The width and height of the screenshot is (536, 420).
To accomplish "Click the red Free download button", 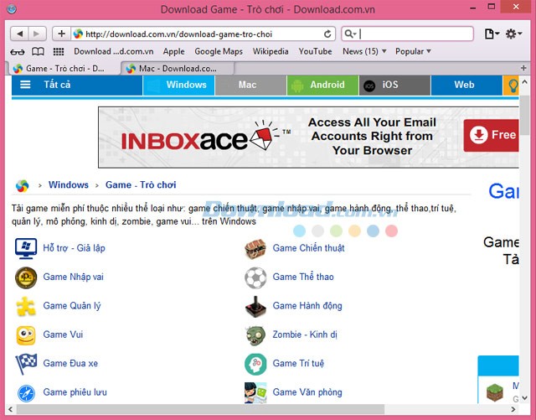I will point(492,135).
